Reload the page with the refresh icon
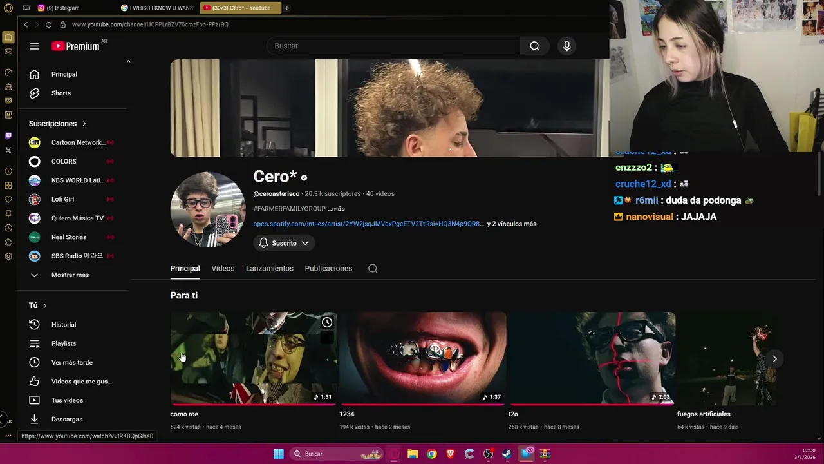Image resolution: width=824 pixels, height=464 pixels. click(48, 24)
